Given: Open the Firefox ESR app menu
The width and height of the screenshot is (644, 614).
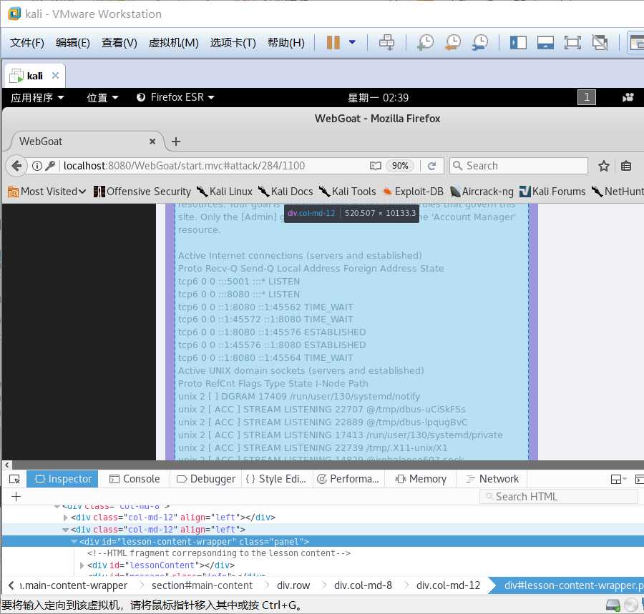Looking at the screenshot, I should point(175,97).
